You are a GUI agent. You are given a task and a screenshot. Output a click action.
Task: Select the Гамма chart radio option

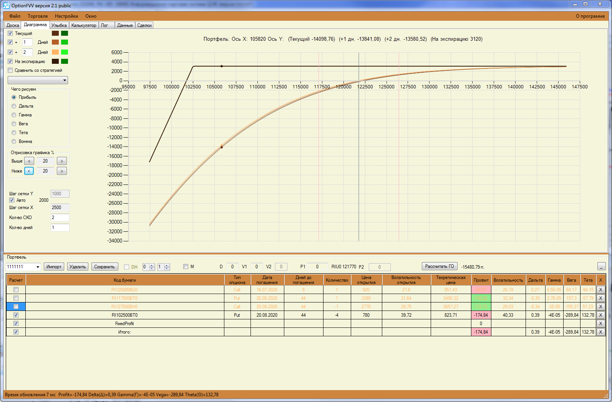[x=14, y=115]
